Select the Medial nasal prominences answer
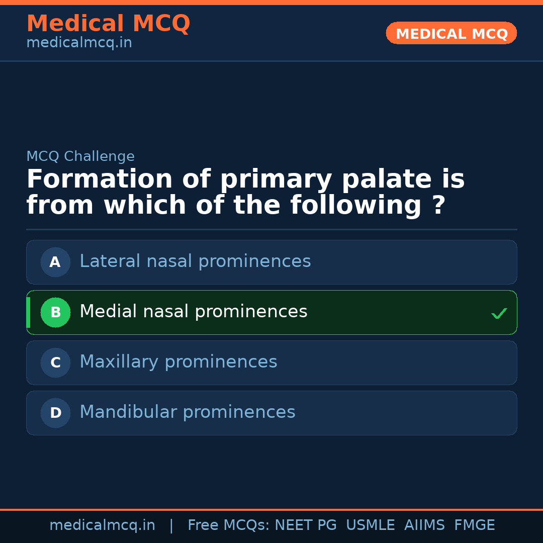The height and width of the screenshot is (543, 543). tap(194, 312)
